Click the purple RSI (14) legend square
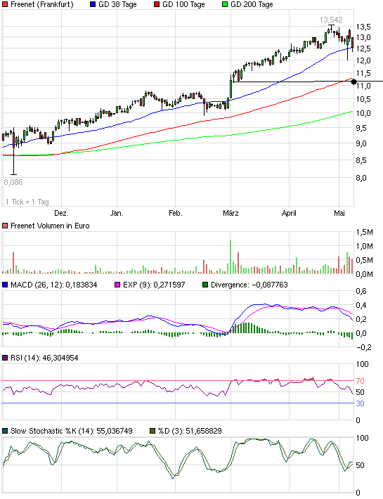The image size is (383, 499). 5,358
